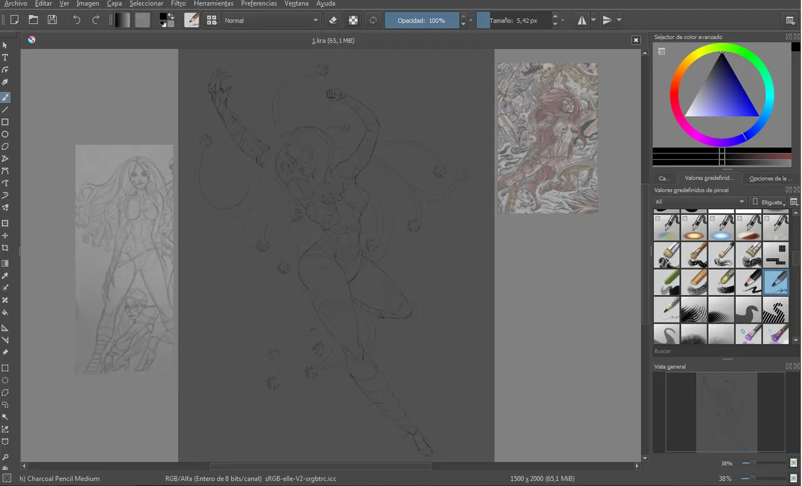
Task: Undo the last action
Action: [x=76, y=20]
